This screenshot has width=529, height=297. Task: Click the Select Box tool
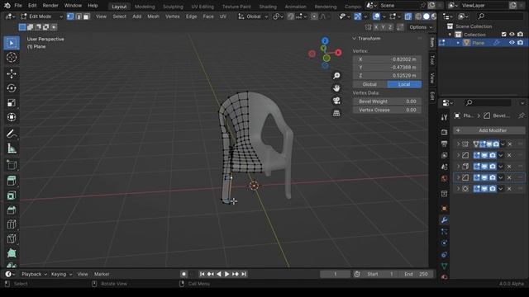pos(12,43)
